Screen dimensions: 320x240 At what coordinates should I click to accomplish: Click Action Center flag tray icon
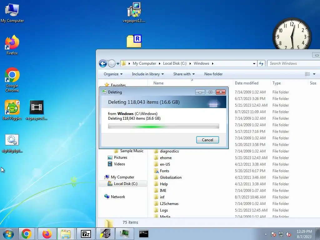tap(273, 234)
